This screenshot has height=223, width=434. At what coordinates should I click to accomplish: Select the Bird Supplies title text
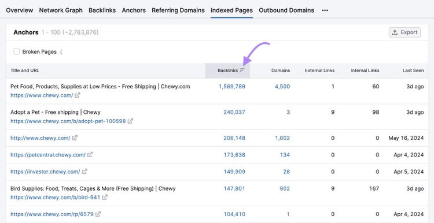point(93,188)
